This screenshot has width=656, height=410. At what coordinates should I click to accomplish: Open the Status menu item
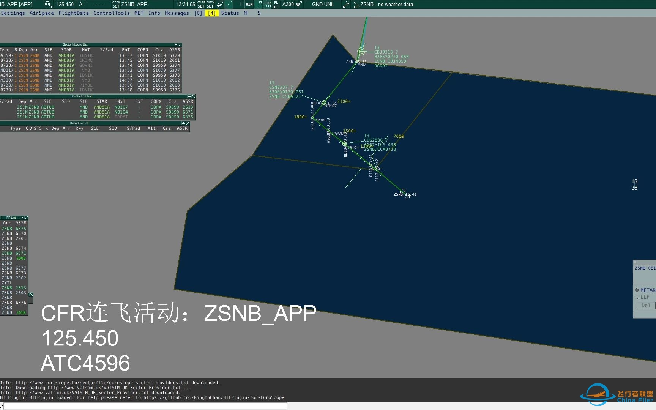coord(230,13)
